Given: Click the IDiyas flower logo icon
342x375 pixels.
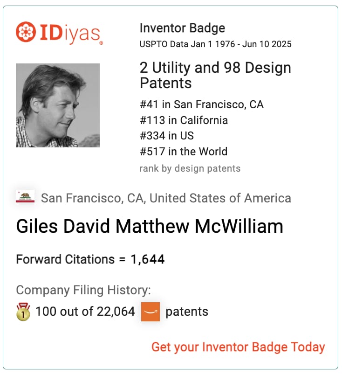Looking at the screenshot, I should pos(26,32).
